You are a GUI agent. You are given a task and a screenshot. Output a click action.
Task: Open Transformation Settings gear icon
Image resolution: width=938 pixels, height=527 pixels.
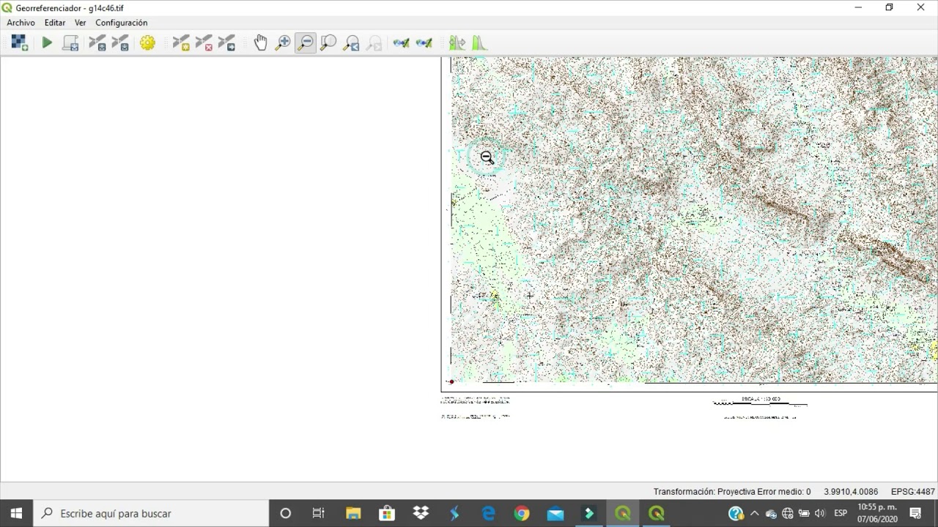click(x=147, y=43)
